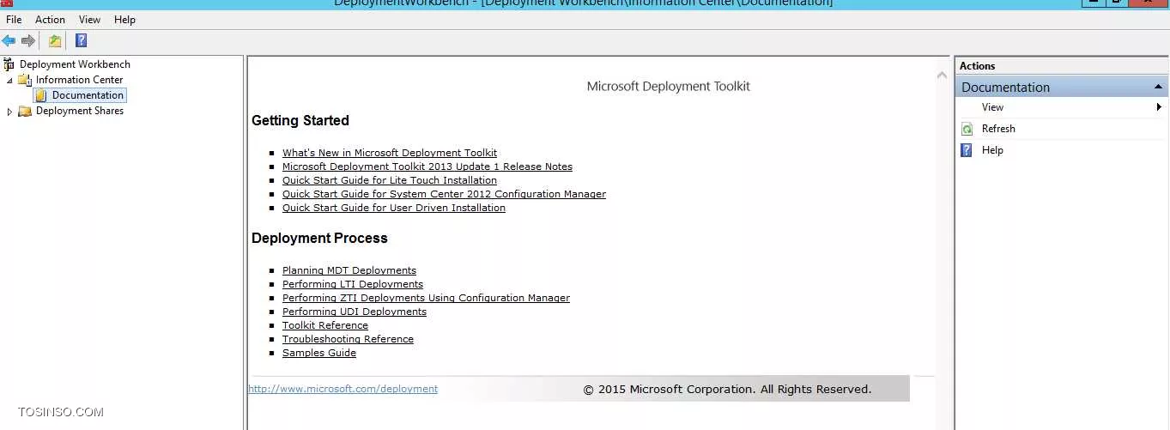Open Troubleshooting Reference link
This screenshot has width=1170, height=430.
(348, 339)
